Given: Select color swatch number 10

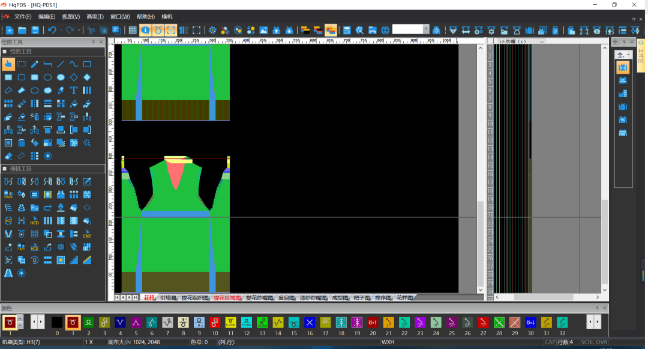Looking at the screenshot, I should click(215, 322).
